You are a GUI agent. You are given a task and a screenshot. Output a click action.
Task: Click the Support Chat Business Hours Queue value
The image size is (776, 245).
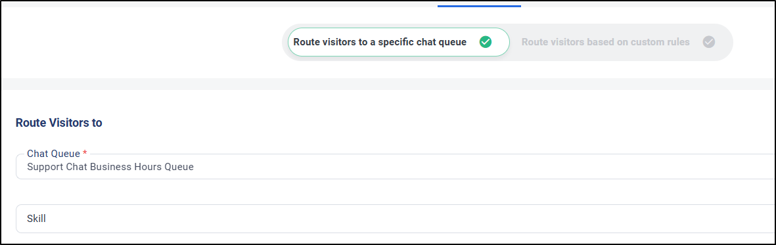[110, 167]
